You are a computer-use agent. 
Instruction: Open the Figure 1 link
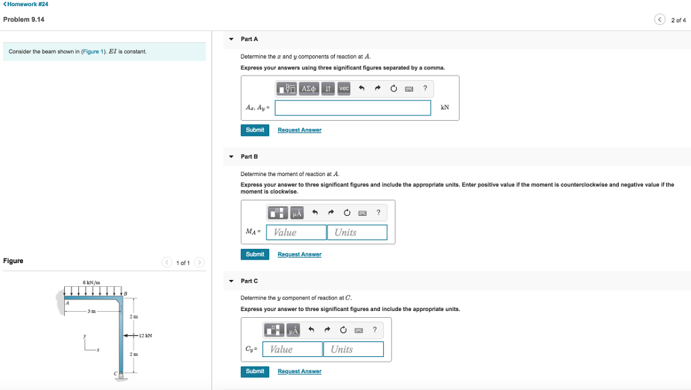(92, 51)
